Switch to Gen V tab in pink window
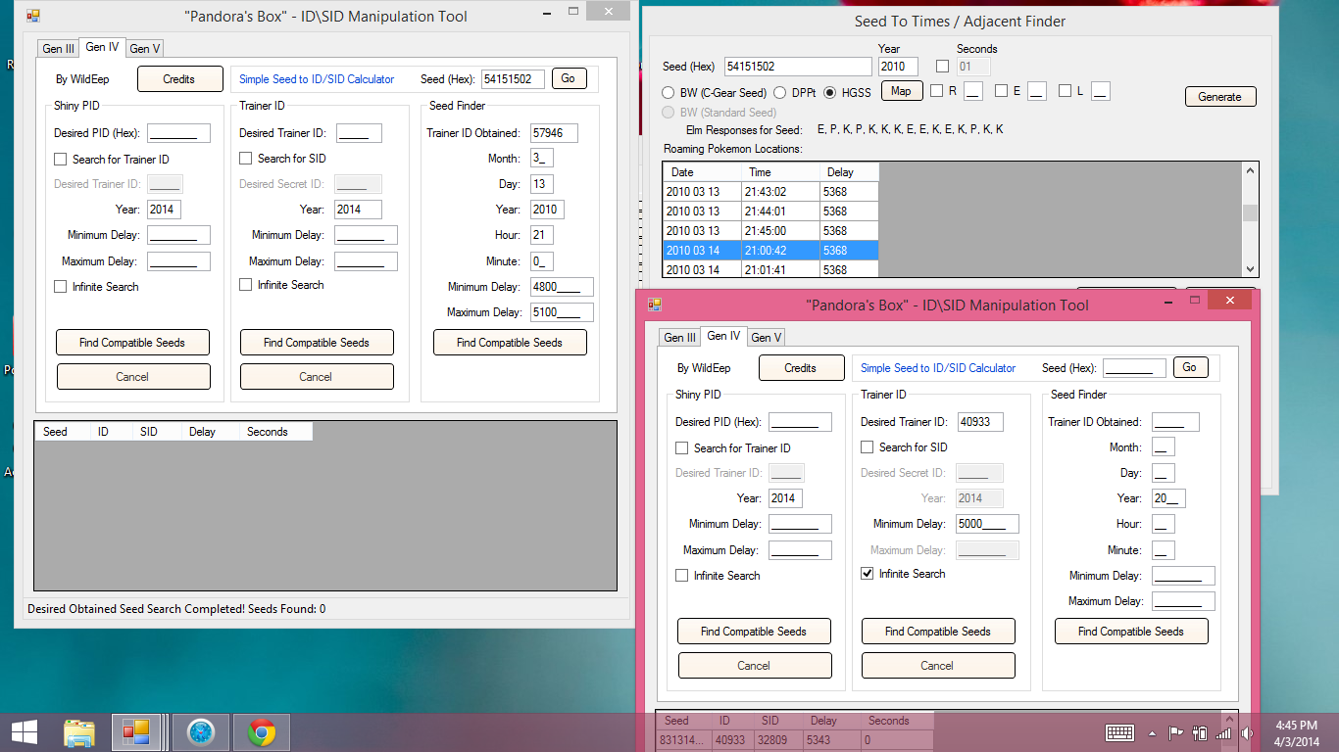Screen dimensions: 1339x752 pyautogui.click(x=766, y=338)
